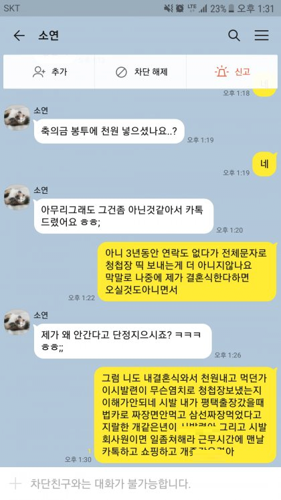Tap the unblock circle-slash icon
Screen dimensions: 281x500
pyautogui.click(x=121, y=72)
